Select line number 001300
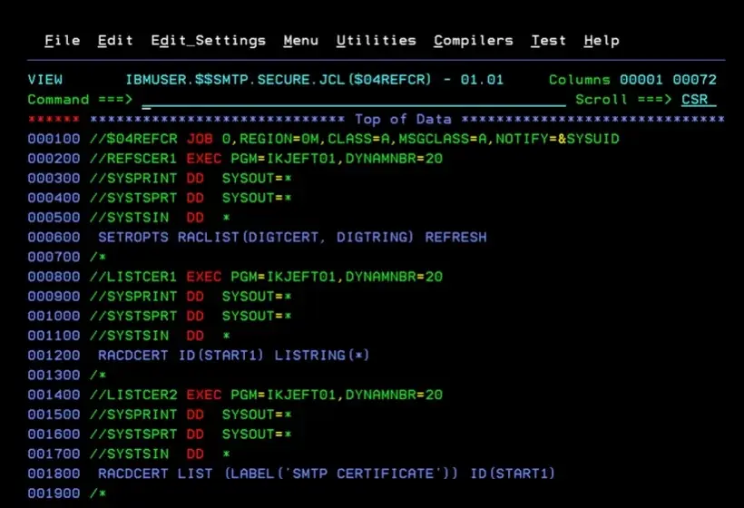 54,376
